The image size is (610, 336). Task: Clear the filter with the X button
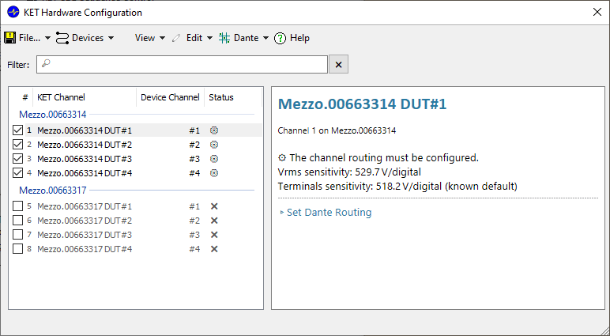coord(338,65)
